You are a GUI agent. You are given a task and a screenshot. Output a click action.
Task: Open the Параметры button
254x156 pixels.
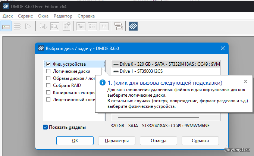pyautogui.click(x=117, y=141)
